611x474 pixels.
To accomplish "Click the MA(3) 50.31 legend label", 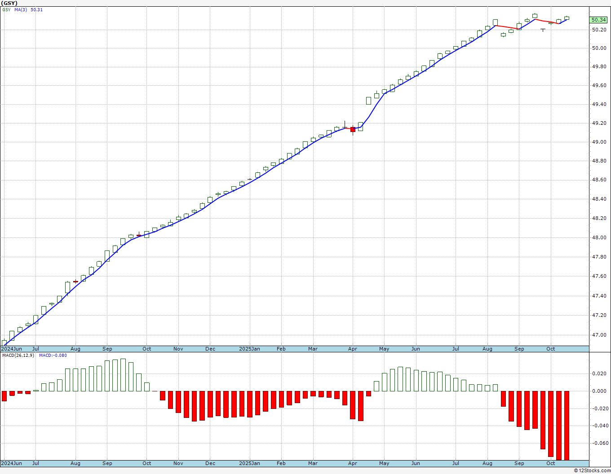I will point(28,9).
